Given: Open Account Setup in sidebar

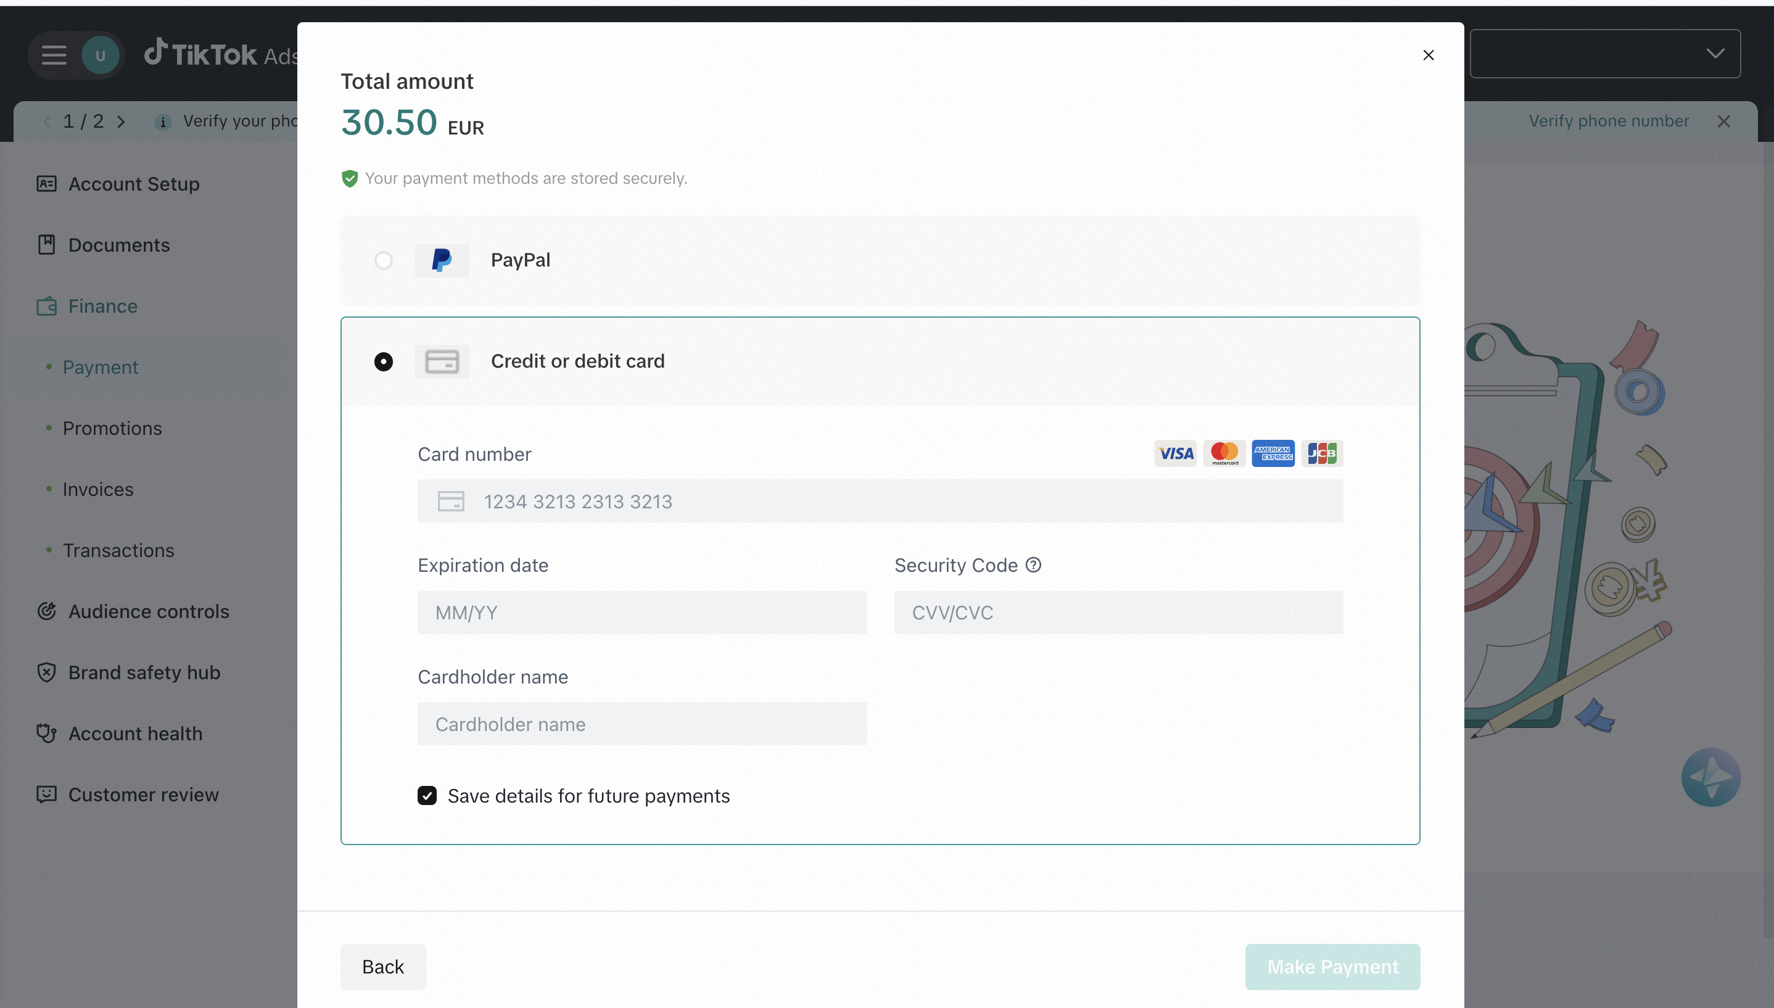Looking at the screenshot, I should click(118, 184).
